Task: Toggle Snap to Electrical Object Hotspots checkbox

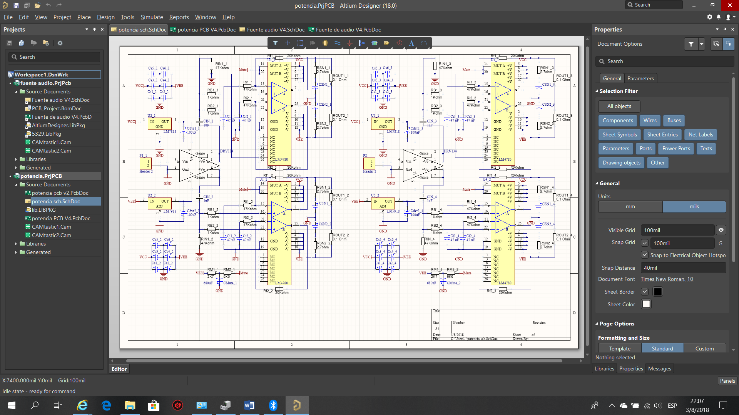Action: click(645, 255)
